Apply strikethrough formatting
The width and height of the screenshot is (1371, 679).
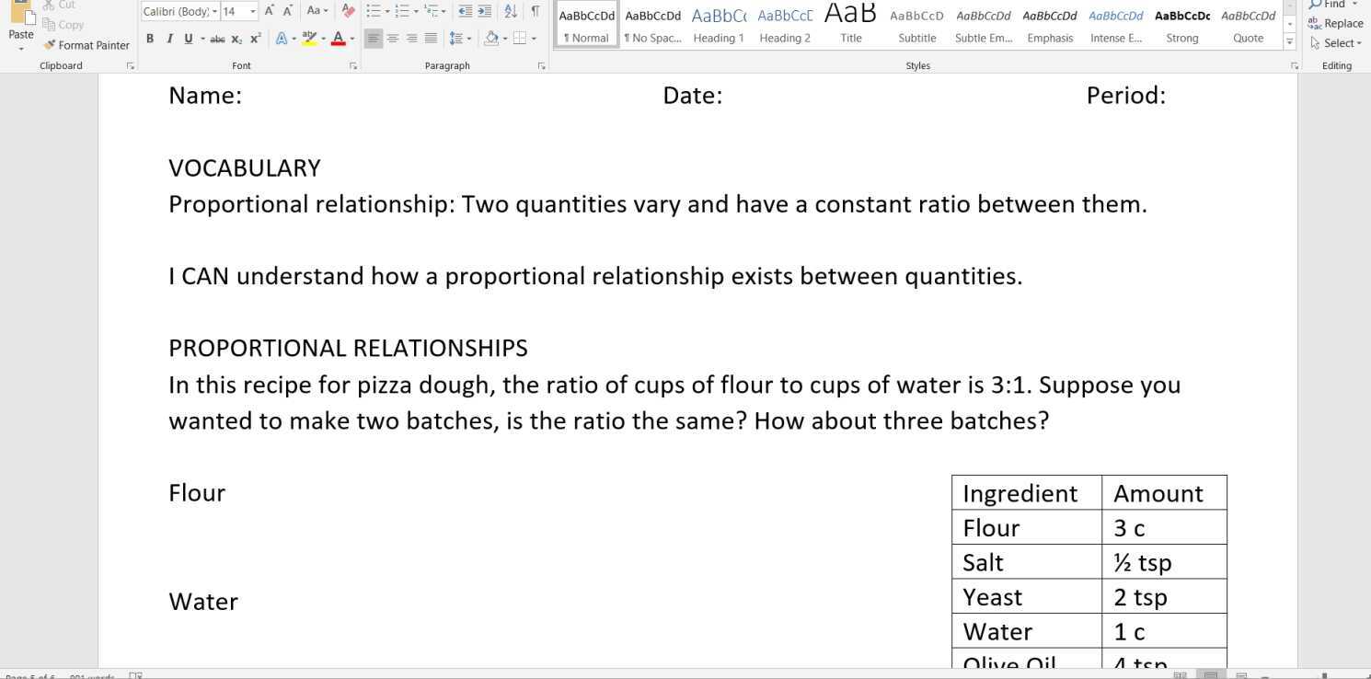click(x=218, y=39)
